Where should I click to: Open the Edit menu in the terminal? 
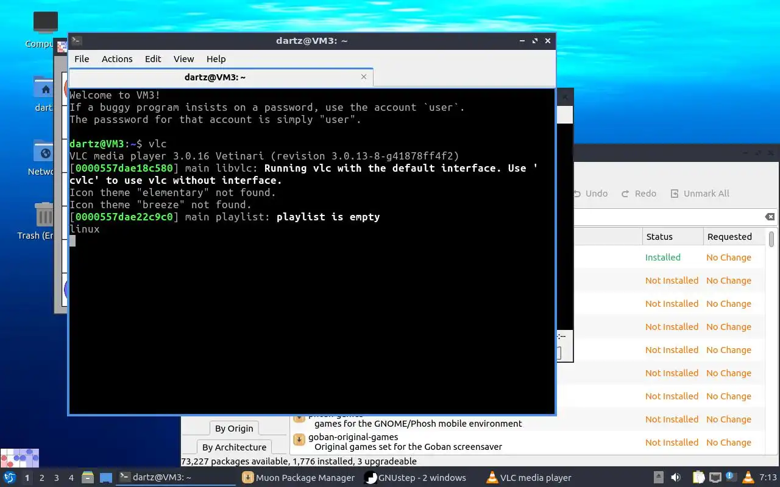pyautogui.click(x=153, y=59)
